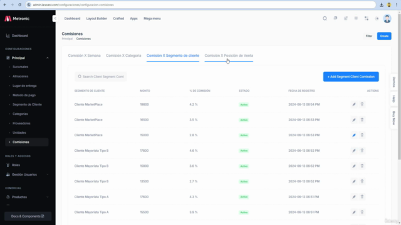Edit the Cliente MarketPlace 19800 row
401x225 pixels.
[x=354, y=104]
